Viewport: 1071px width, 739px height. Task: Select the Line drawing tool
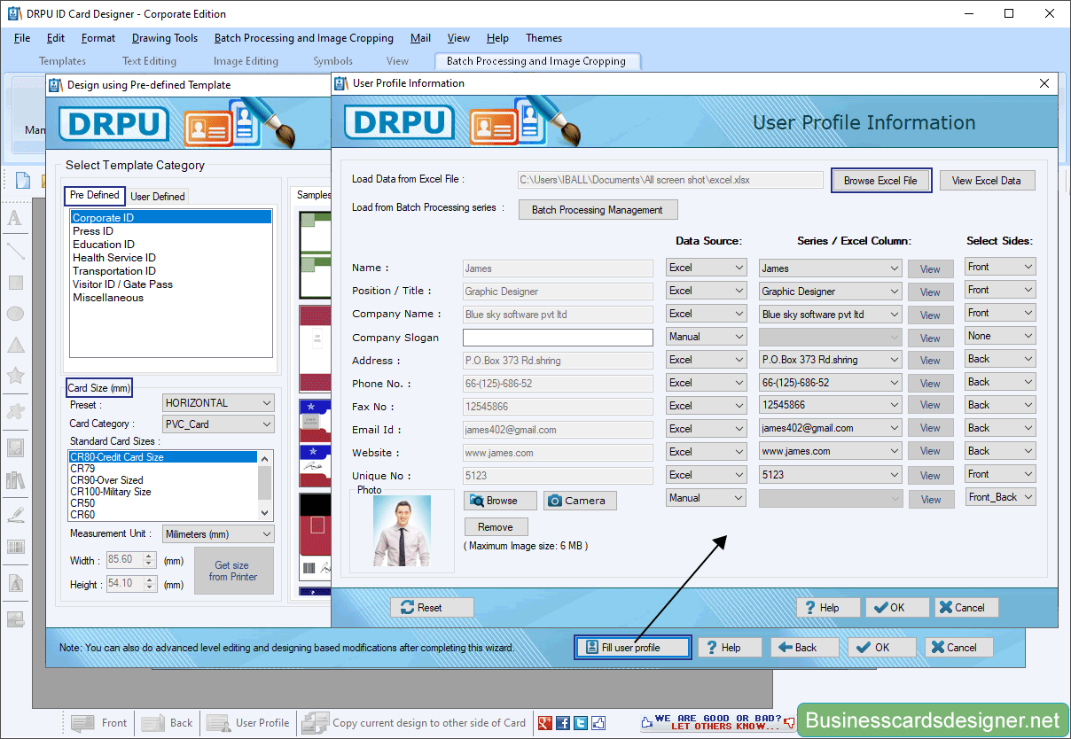tap(15, 252)
